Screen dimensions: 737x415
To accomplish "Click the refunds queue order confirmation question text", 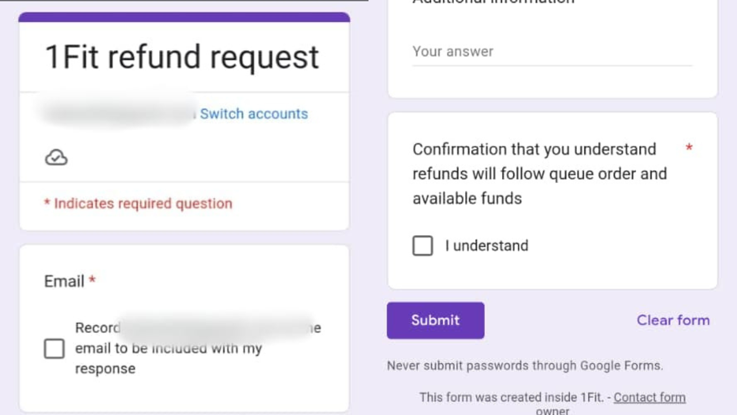I will (540, 173).
